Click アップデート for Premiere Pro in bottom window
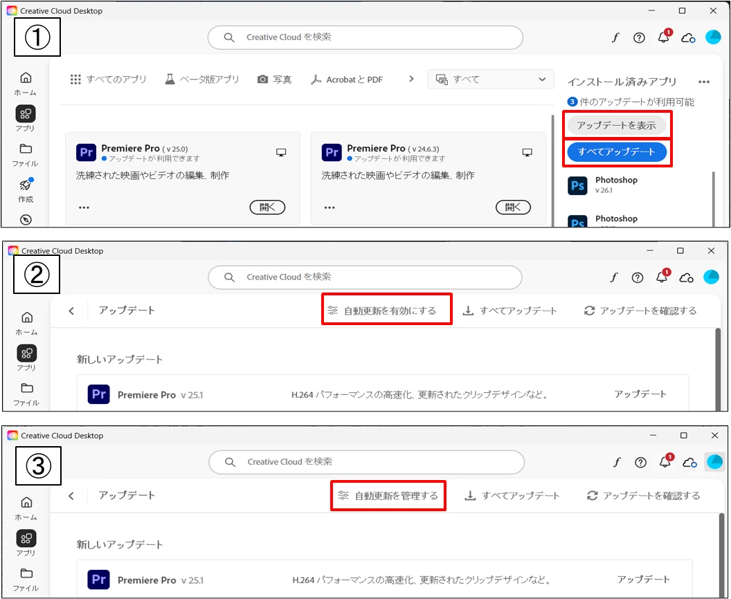This screenshot has height=599, width=731. point(643,580)
